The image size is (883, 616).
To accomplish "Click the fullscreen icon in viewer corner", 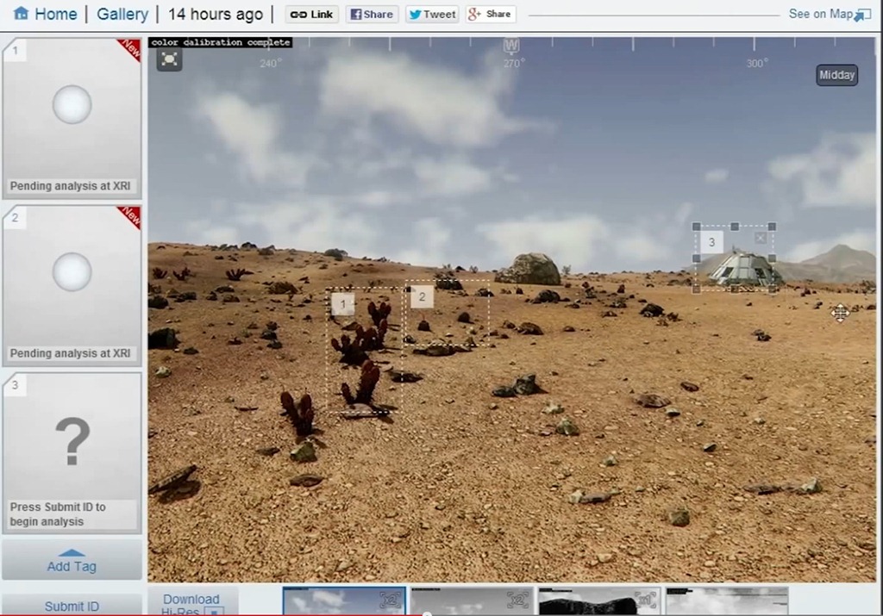I will [x=169, y=59].
